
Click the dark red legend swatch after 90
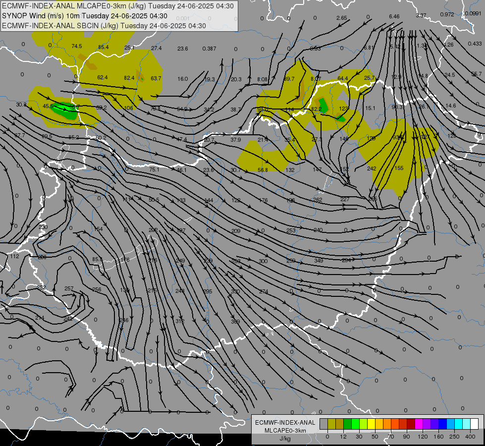(x=411, y=424)
